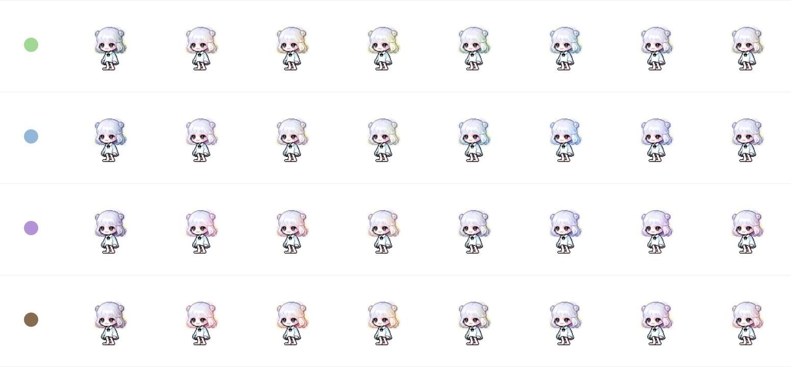Image resolution: width=791 pixels, height=367 pixels.
Task: Choose sixth character in green row
Action: 565,48
